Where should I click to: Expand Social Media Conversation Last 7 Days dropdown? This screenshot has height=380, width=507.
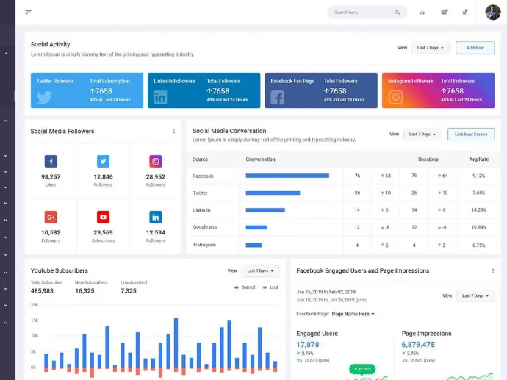pyautogui.click(x=422, y=135)
